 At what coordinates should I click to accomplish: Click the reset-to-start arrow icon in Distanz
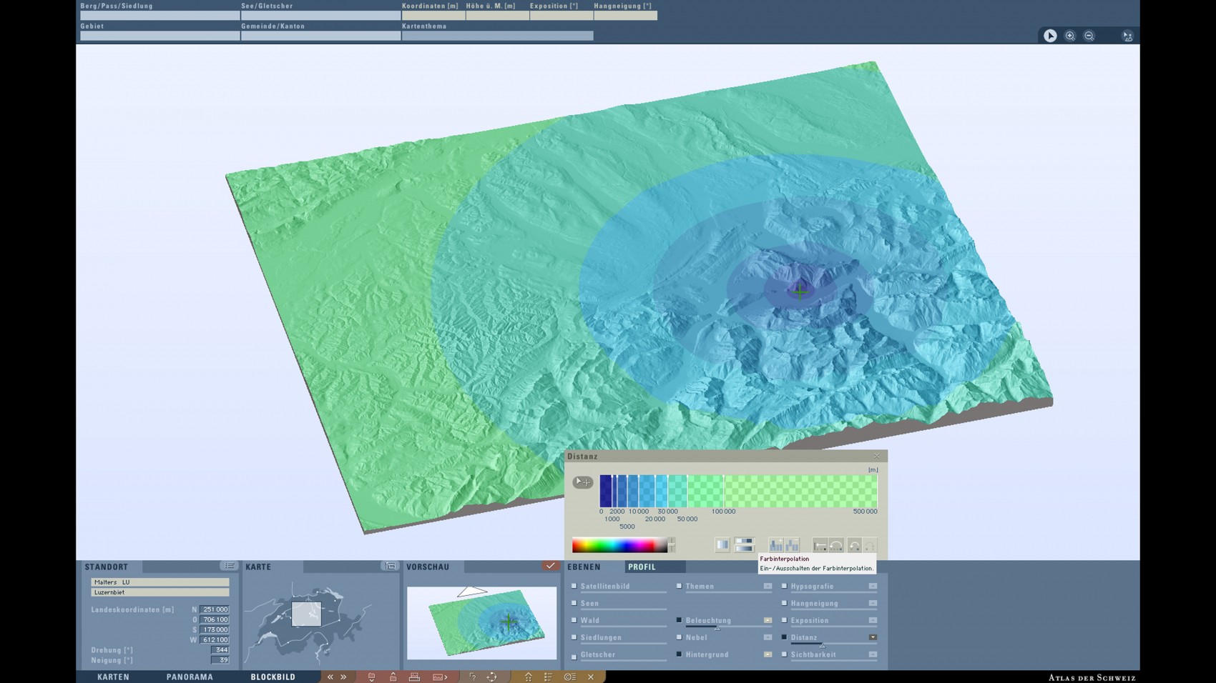tap(820, 545)
